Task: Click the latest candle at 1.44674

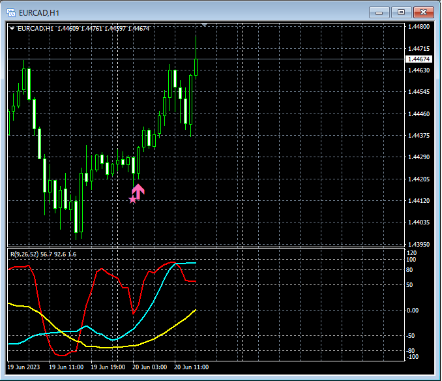Action: pyautogui.click(x=196, y=67)
